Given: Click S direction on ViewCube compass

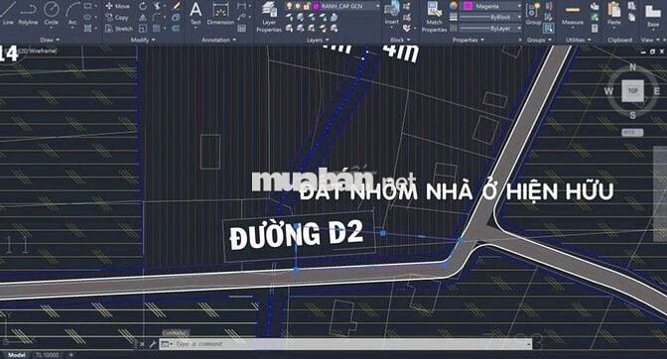Looking at the screenshot, I should pyautogui.click(x=632, y=115).
